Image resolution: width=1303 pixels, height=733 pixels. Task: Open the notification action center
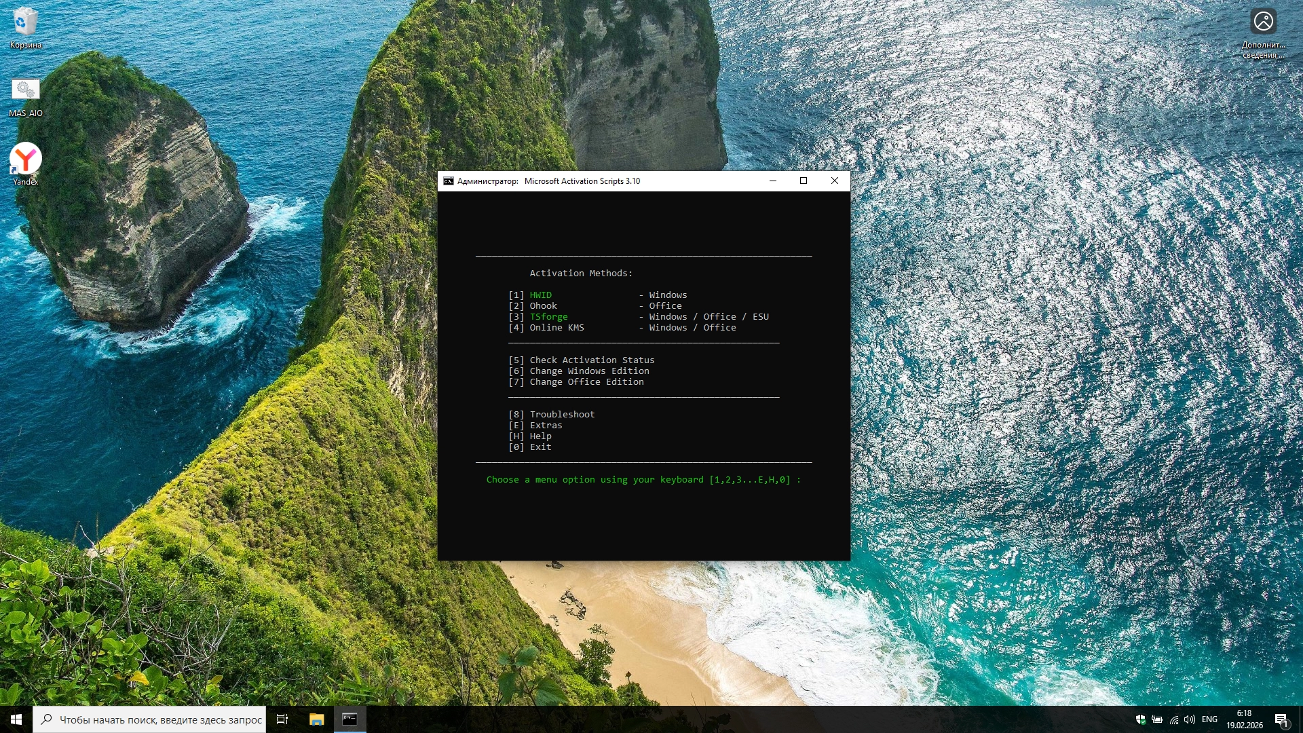coord(1281,719)
